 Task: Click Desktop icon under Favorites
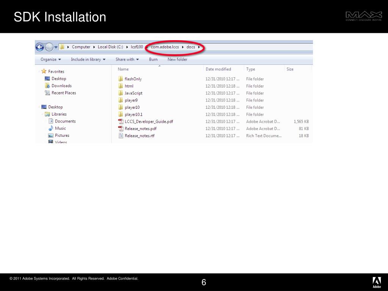tap(47, 78)
